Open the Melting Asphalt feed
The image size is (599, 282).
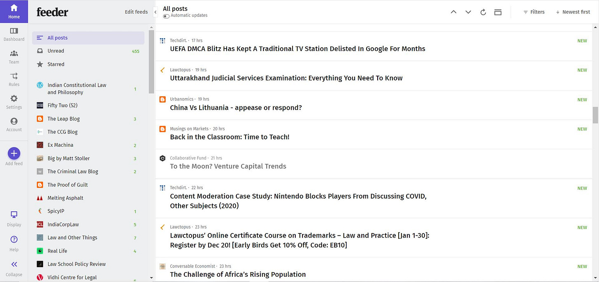(88, 198)
